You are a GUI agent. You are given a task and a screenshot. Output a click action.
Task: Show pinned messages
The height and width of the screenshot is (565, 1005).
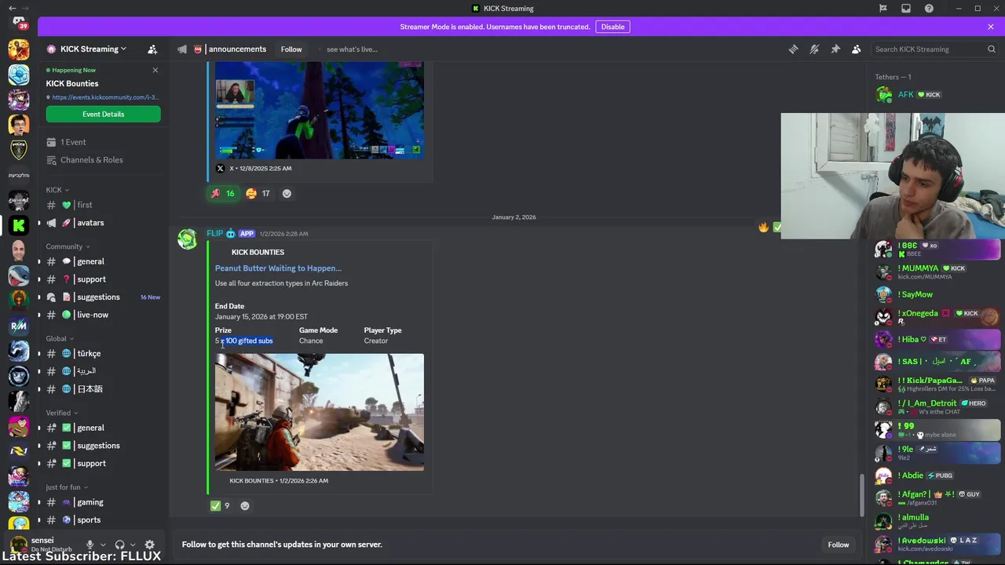point(835,49)
